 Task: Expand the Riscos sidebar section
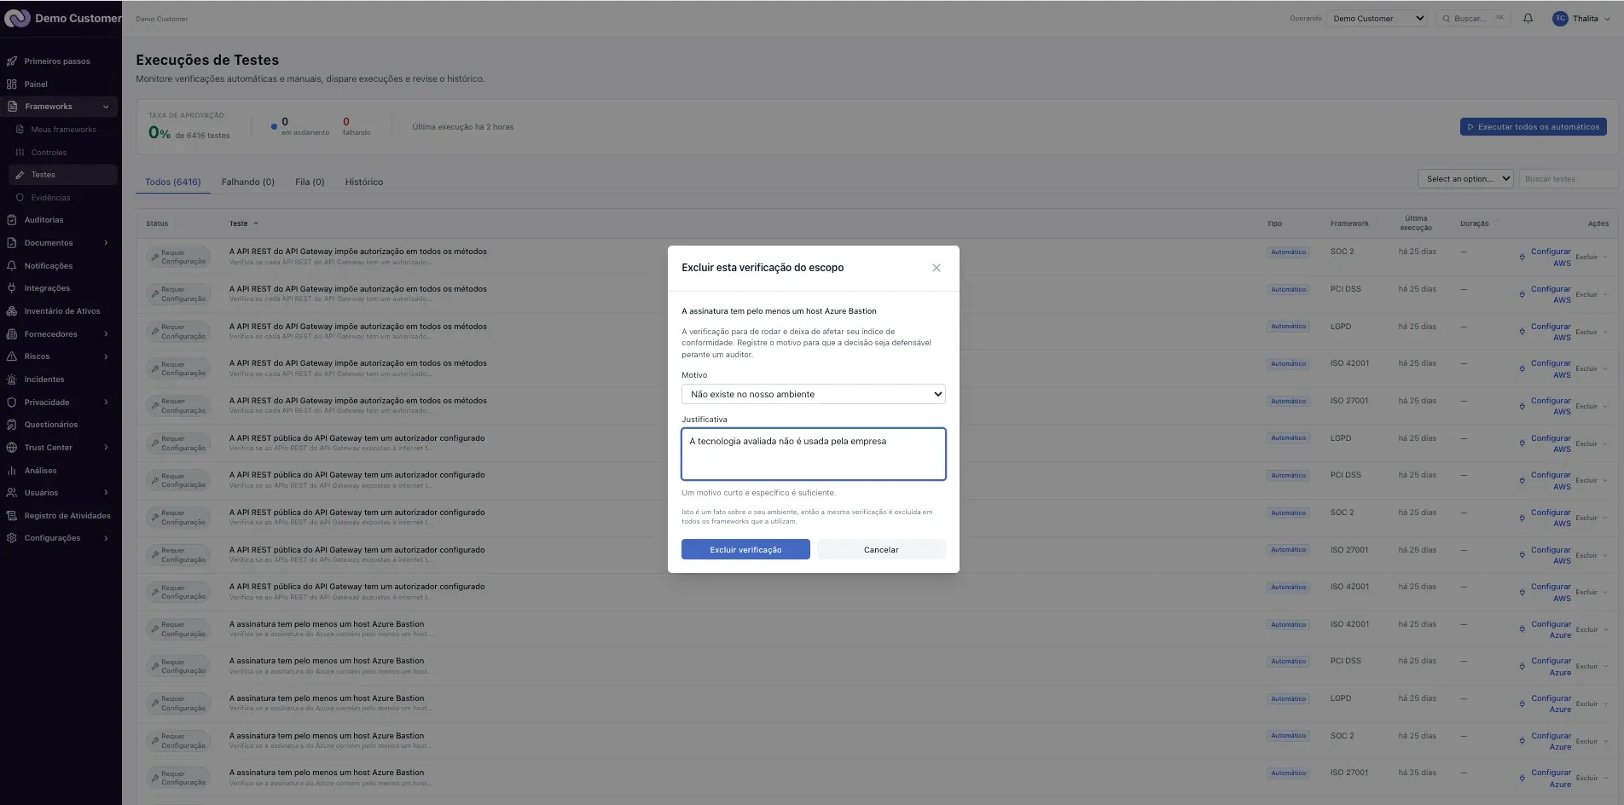(106, 356)
